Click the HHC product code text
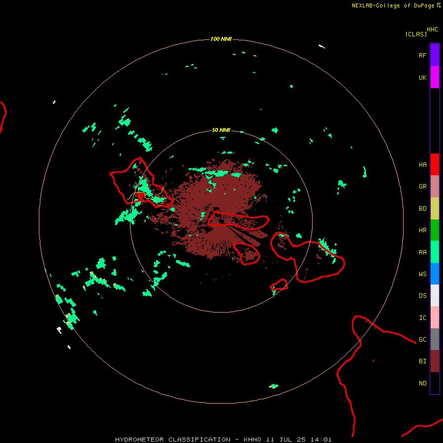443x443 pixels. (x=432, y=30)
